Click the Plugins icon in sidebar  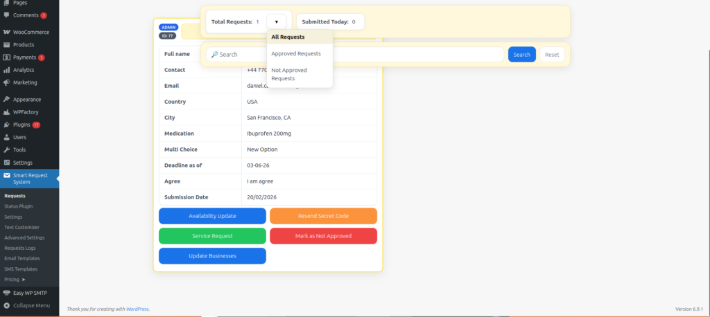(7, 125)
